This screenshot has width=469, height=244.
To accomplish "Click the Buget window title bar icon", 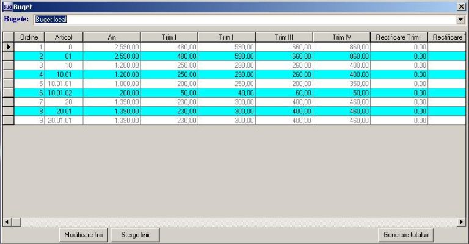I will pos(7,6).
